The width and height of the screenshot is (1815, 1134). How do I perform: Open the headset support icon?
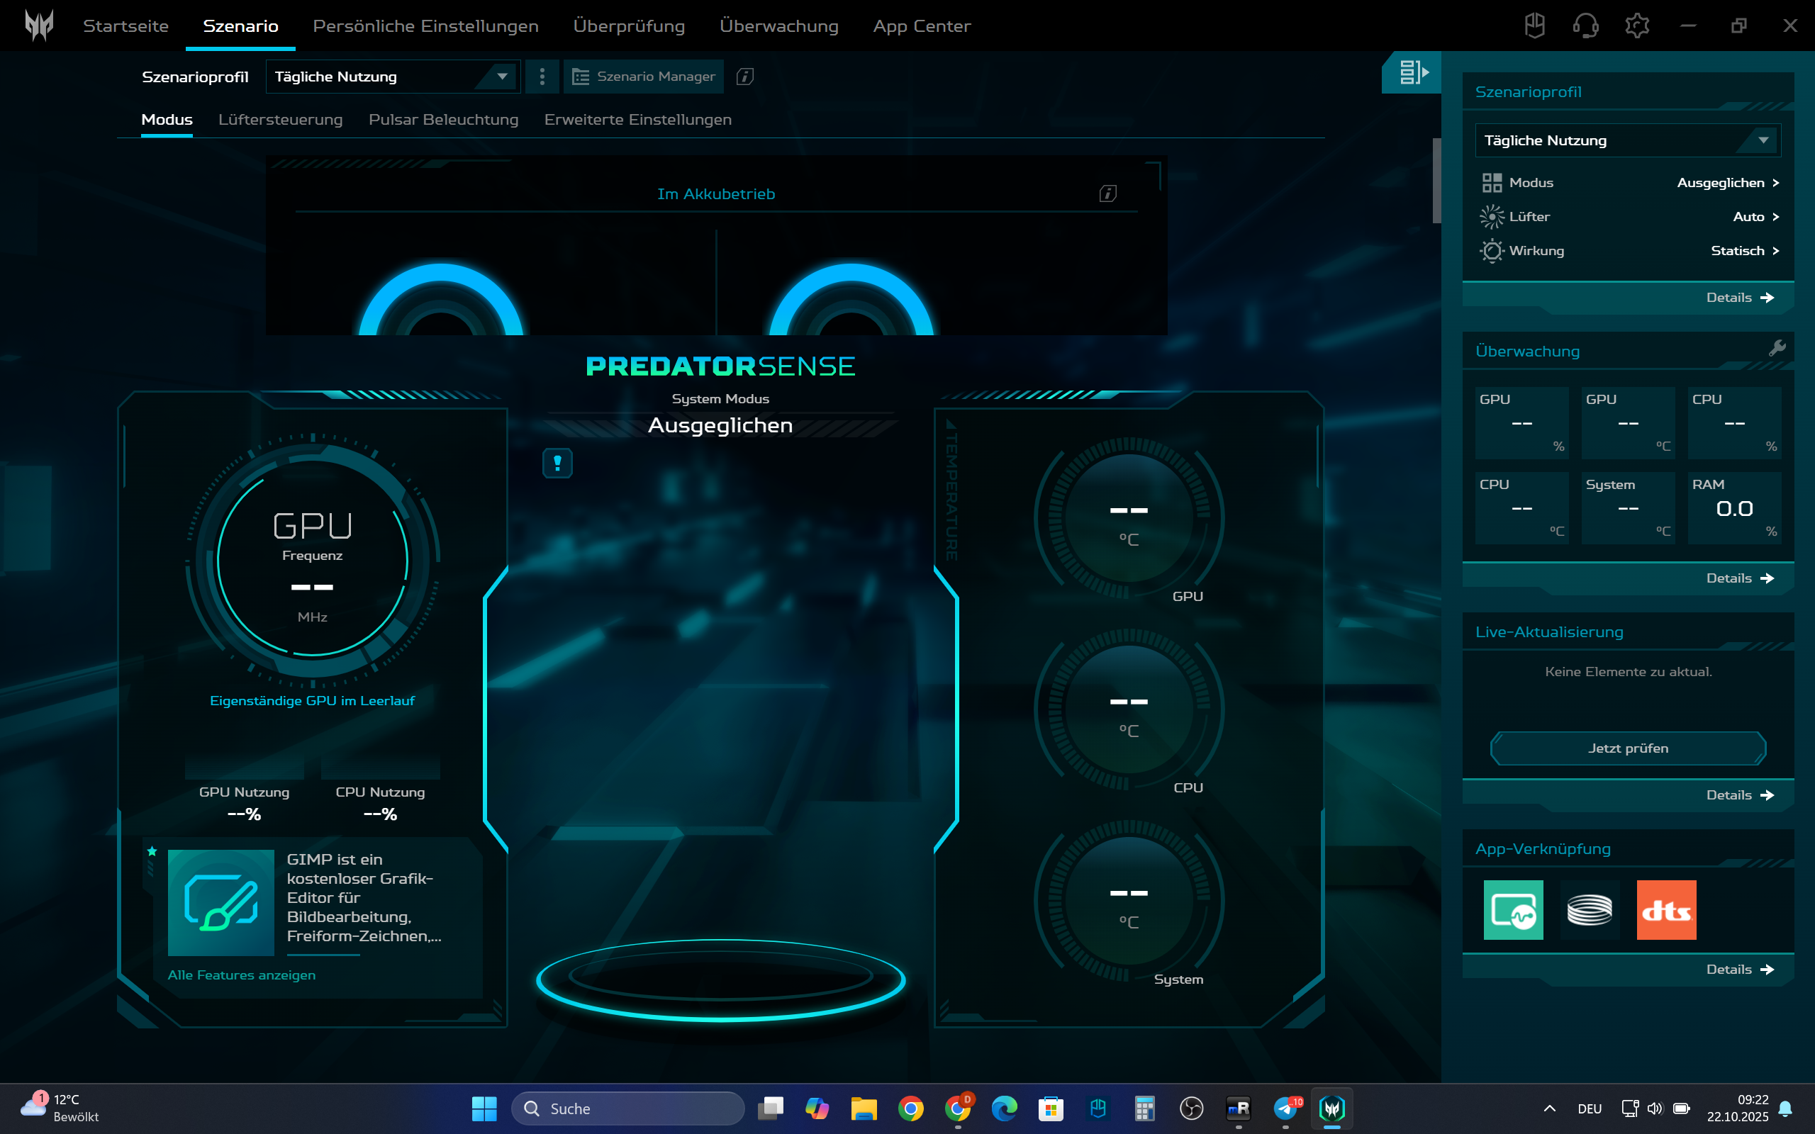point(1585,26)
